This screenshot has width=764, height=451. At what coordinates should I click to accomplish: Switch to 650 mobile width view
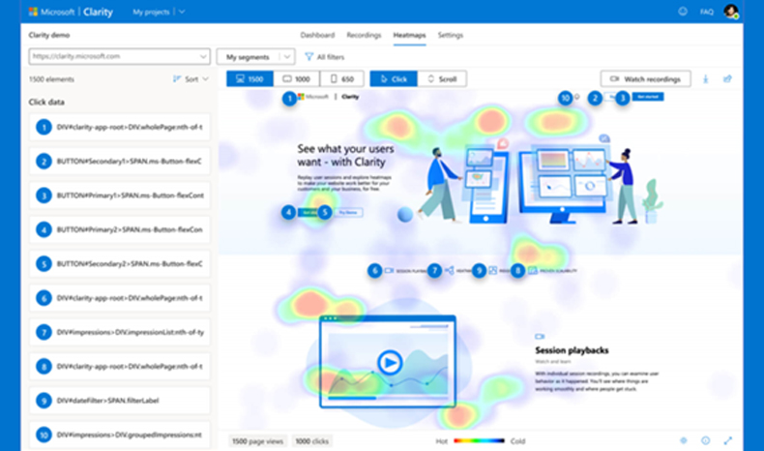(343, 78)
